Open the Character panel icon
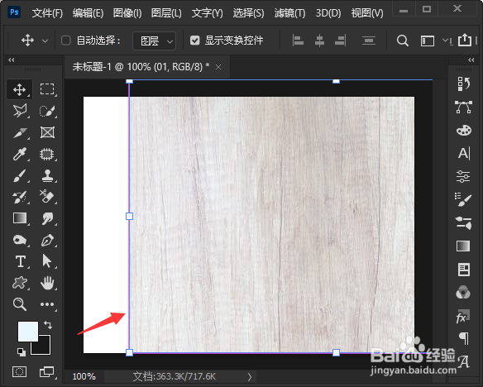 point(464,153)
